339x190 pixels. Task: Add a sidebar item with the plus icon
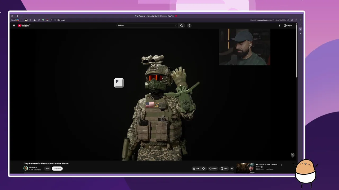coord(300,34)
